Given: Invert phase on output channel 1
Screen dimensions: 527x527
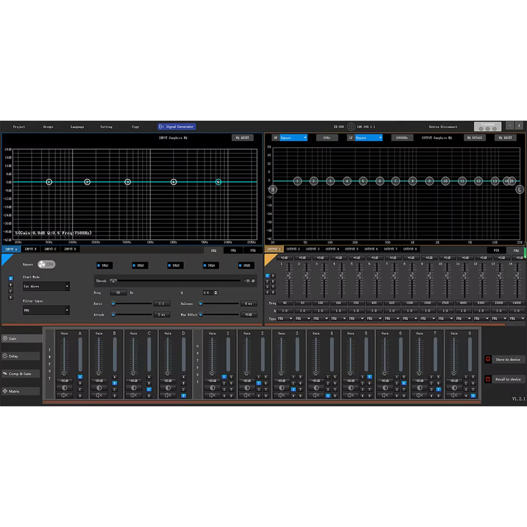Looking at the screenshot, I should click(x=213, y=388).
